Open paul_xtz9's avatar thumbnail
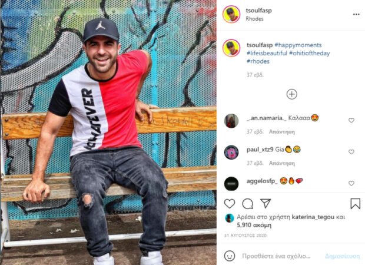365x265 pixels. pos(231,153)
